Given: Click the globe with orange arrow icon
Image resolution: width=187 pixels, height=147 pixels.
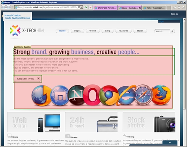Looking at the screenshot, I should [x=42, y=96].
